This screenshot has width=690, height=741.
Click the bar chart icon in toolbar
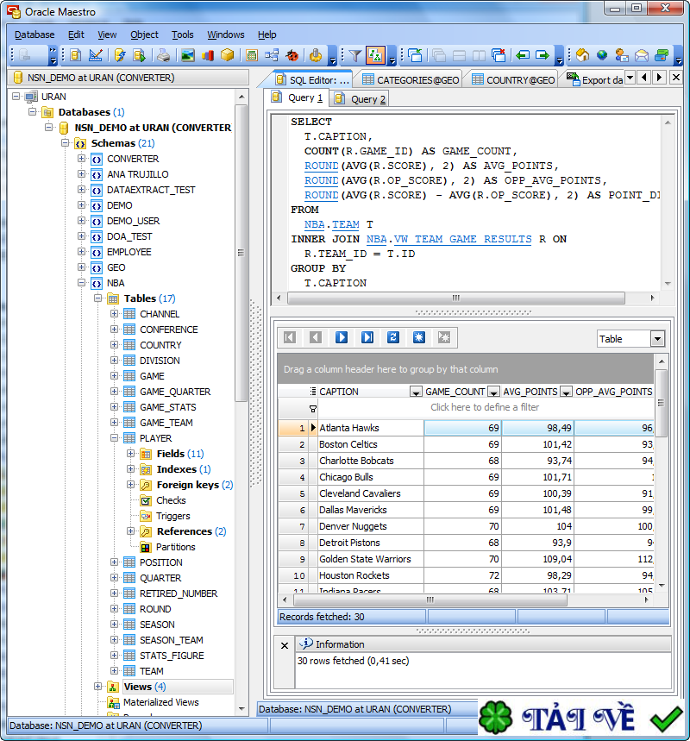click(208, 55)
